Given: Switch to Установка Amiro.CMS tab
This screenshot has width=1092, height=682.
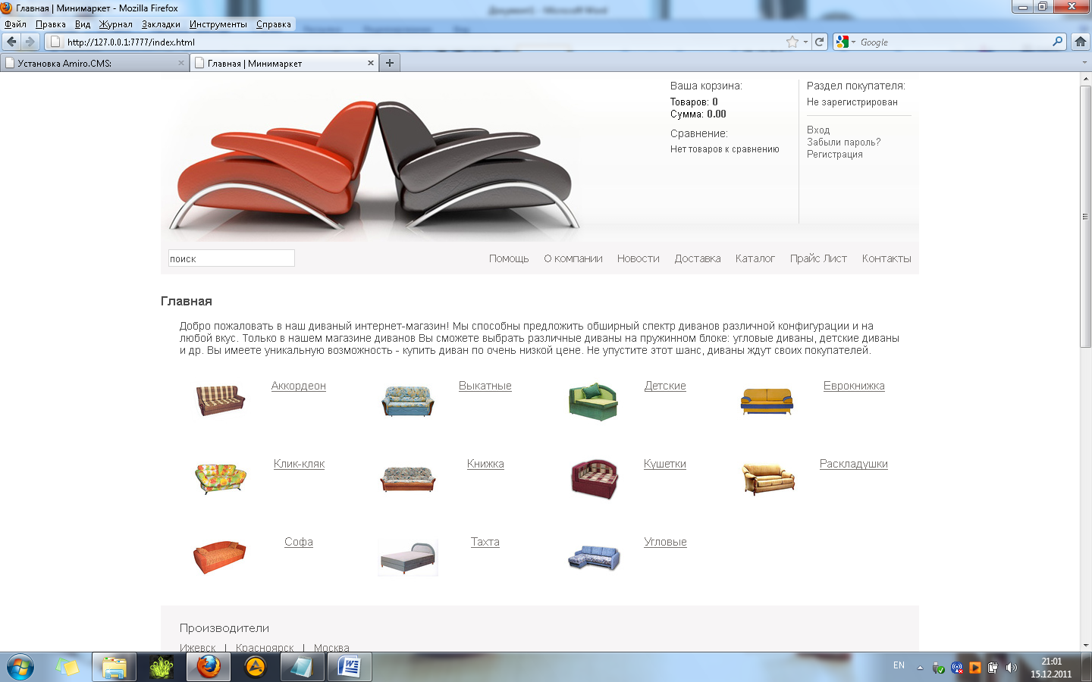Looking at the screenshot, I should (x=94, y=63).
